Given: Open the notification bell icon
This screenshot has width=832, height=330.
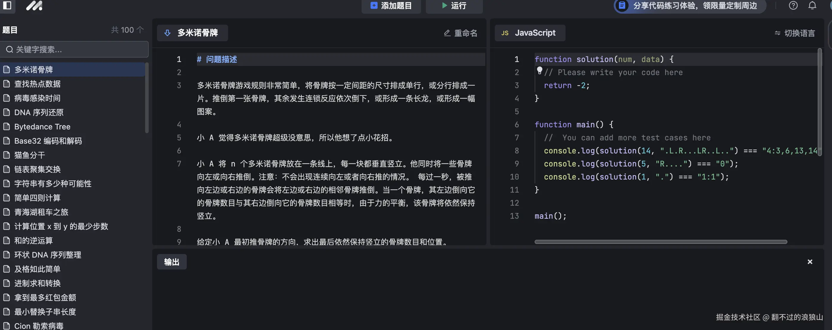Looking at the screenshot, I should pyautogui.click(x=812, y=6).
